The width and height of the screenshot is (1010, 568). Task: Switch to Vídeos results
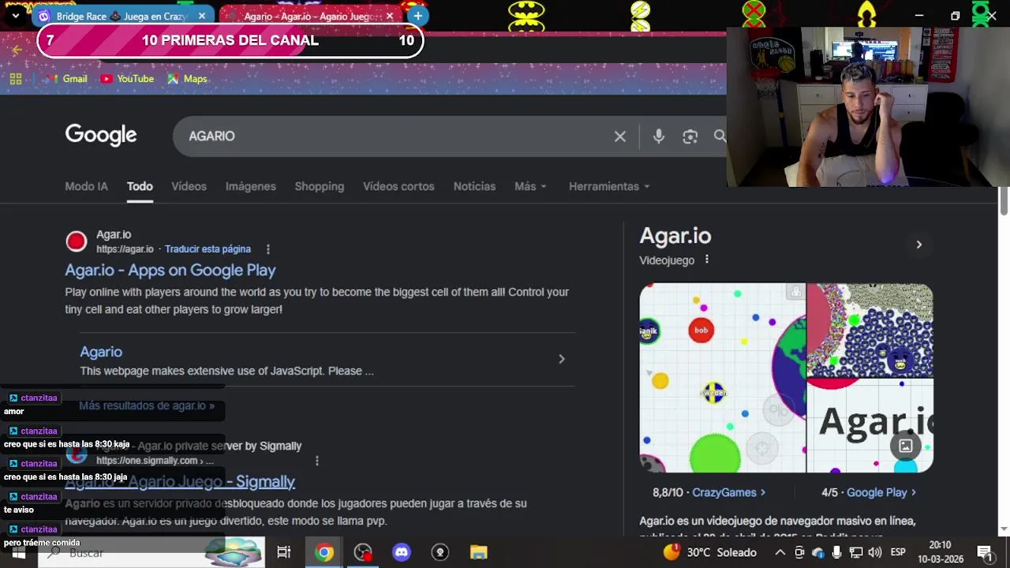pos(189,186)
